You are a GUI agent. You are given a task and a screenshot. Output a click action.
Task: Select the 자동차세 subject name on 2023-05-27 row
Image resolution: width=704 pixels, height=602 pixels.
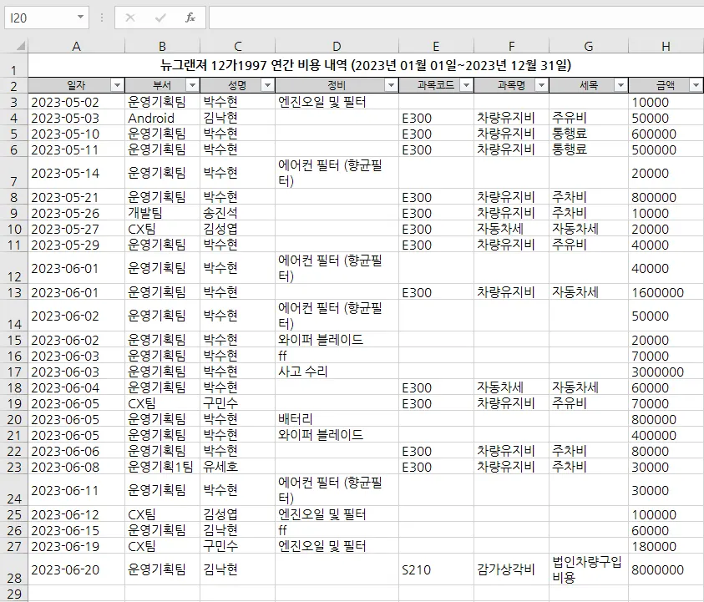511,229
